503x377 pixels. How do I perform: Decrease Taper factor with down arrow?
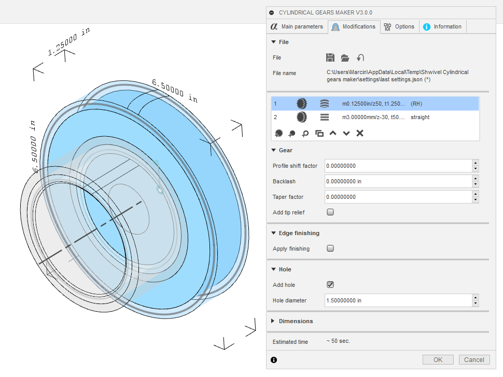[x=476, y=200]
